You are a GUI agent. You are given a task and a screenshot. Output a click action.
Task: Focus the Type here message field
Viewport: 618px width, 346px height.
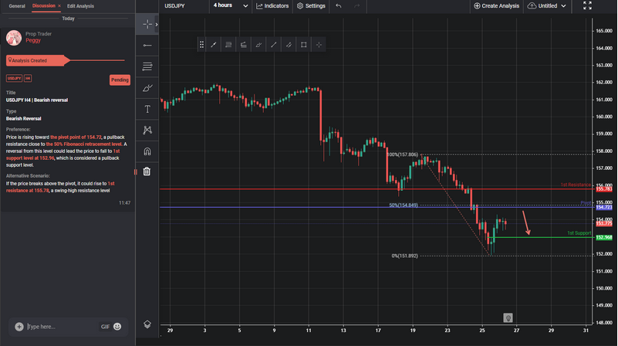[61, 327]
